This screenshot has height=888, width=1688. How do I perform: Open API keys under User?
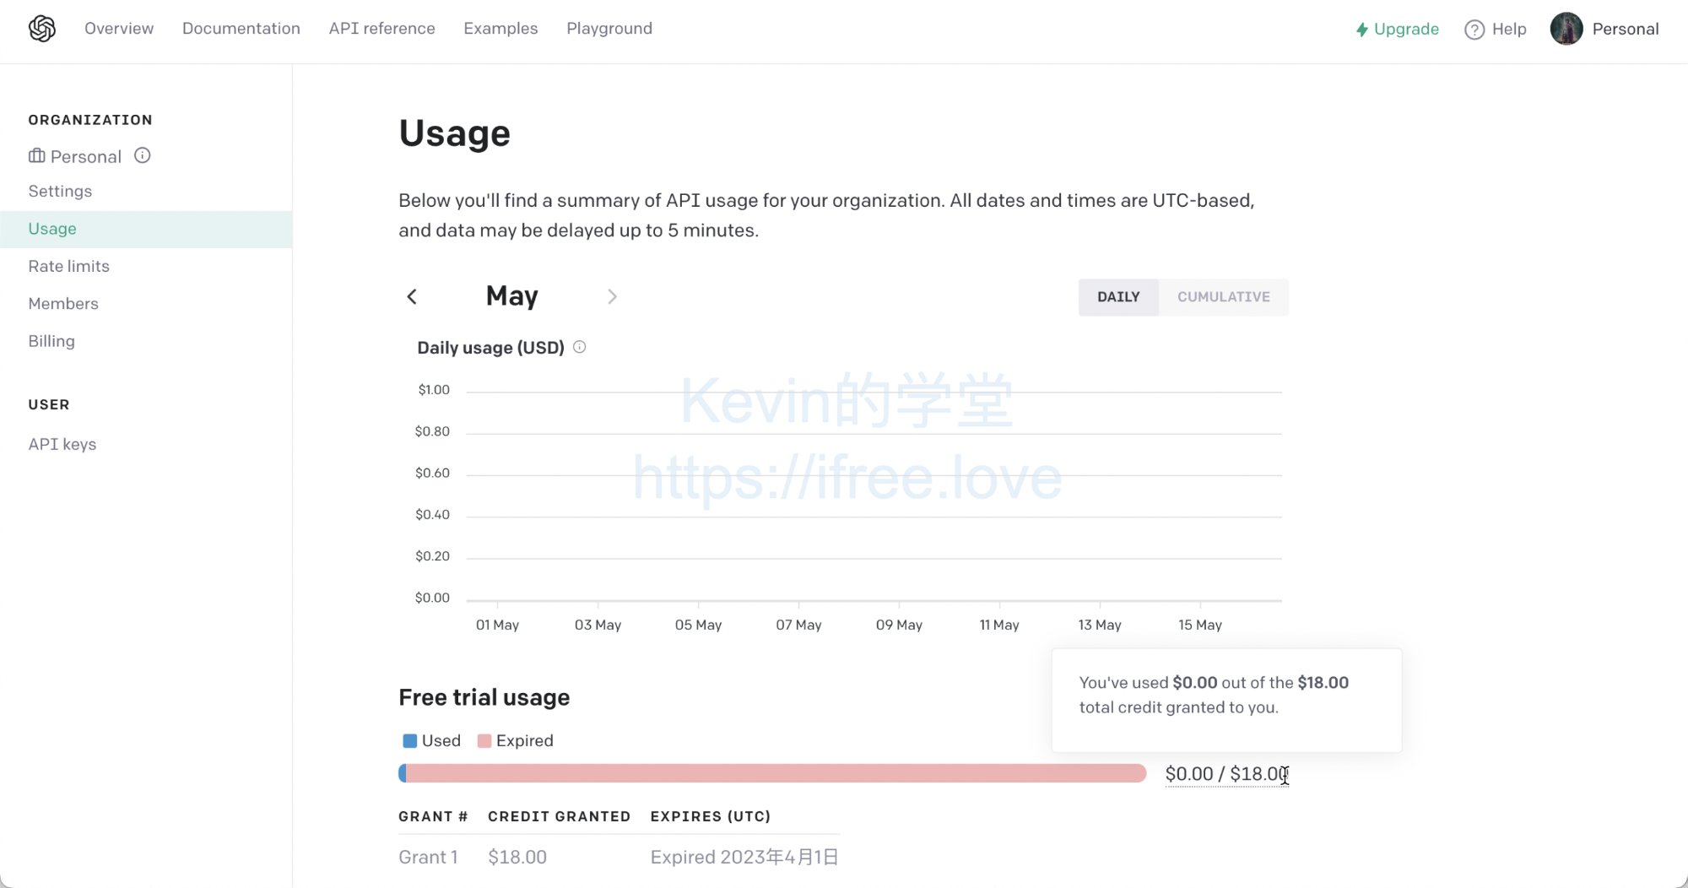click(62, 444)
